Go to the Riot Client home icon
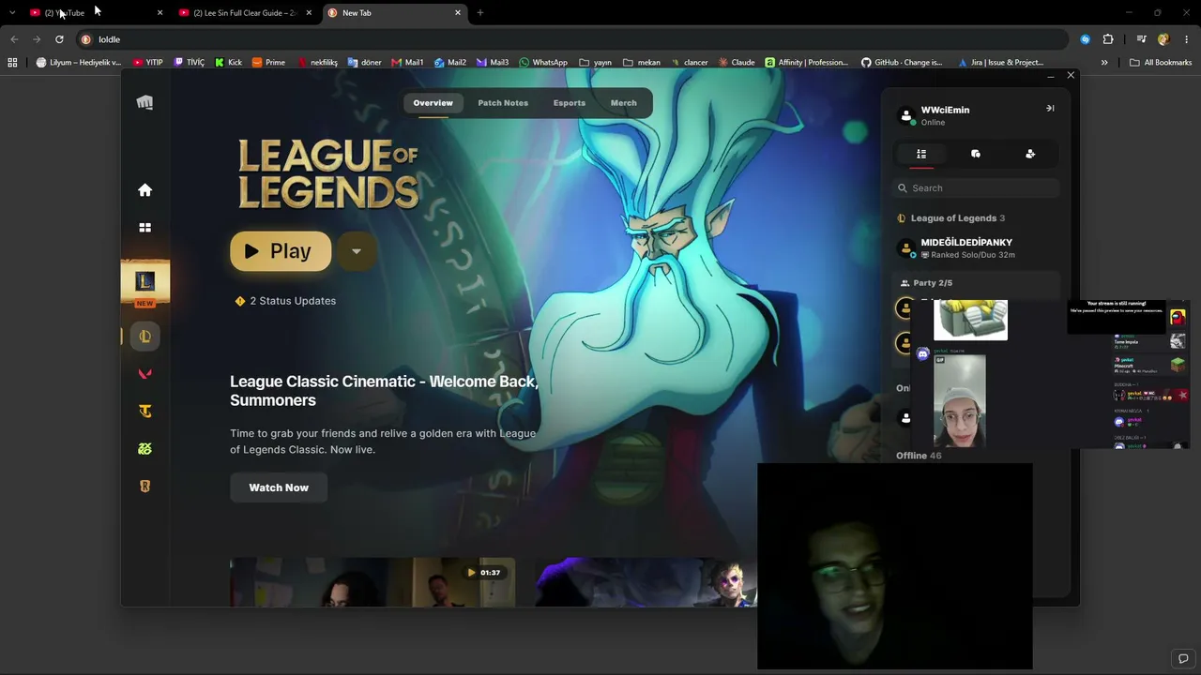The image size is (1201, 675). [x=144, y=190]
